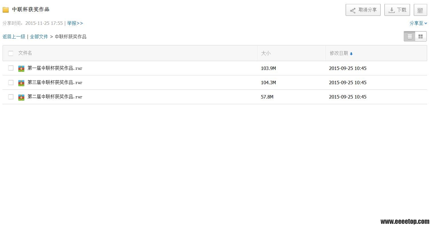Click the RAR icon of 第二届中联杯获奖作品
This screenshot has width=432, height=227.
click(21, 97)
